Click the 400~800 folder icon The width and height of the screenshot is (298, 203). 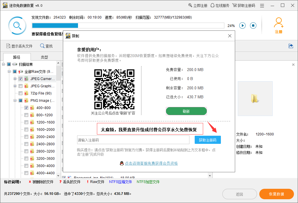(32, 108)
